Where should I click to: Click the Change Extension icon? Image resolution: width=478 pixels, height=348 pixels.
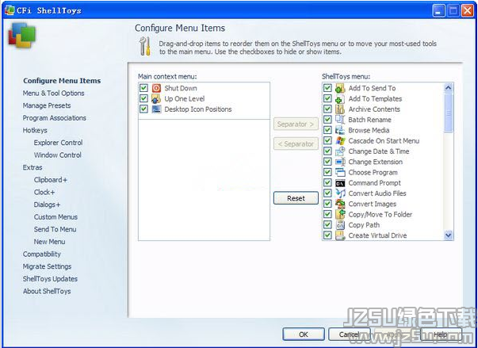point(340,162)
